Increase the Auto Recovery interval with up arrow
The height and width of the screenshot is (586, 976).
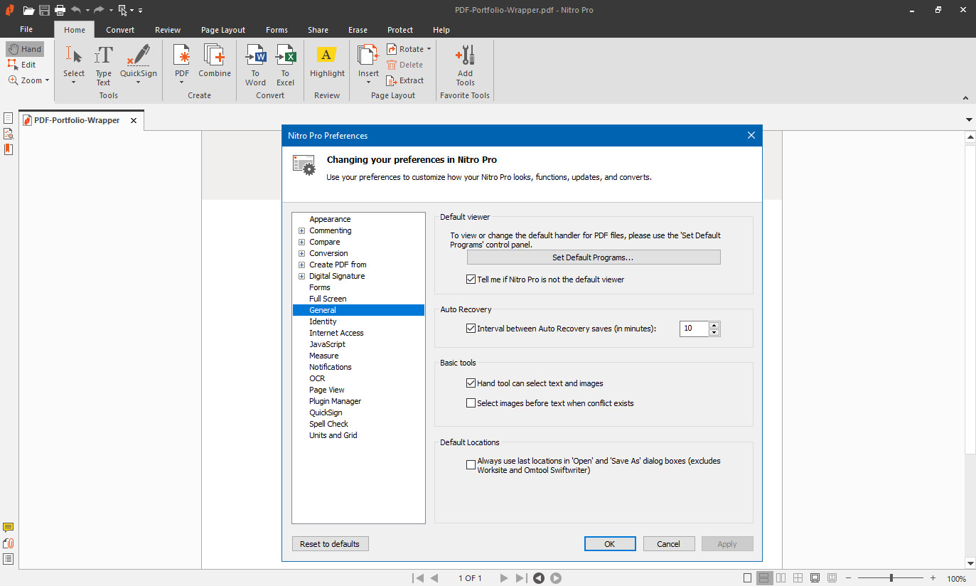(x=714, y=325)
